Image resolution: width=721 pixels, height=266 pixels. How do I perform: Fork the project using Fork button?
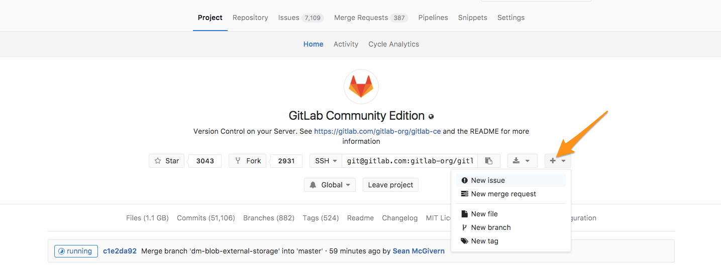pyautogui.click(x=248, y=161)
